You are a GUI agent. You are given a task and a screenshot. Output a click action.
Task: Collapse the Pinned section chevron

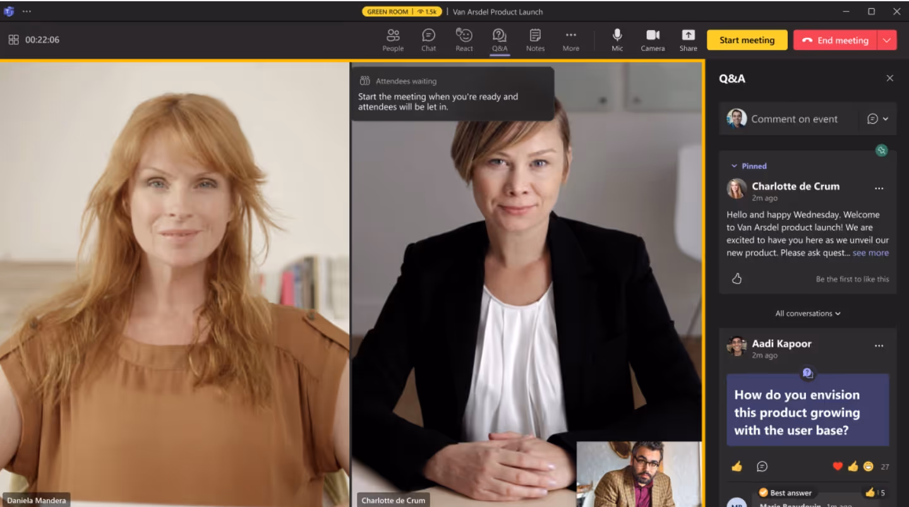(x=734, y=166)
